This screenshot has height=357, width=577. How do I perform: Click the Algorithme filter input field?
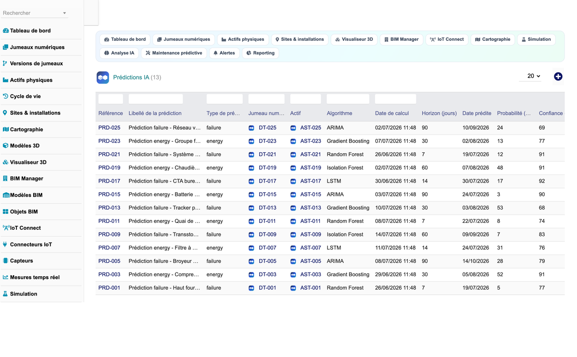click(348, 99)
